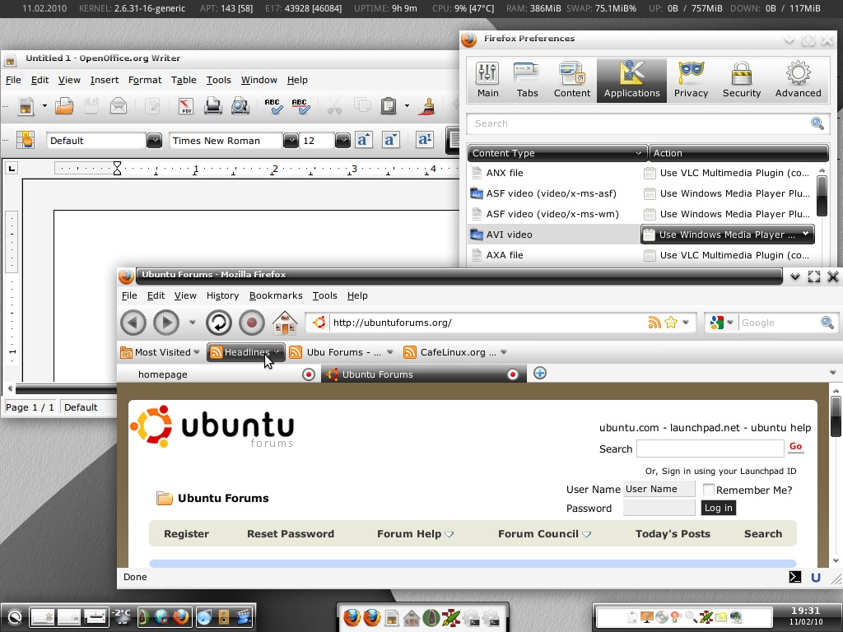Bookmark this page with the star icon
Viewport: 843px width, 632px height.
point(670,323)
